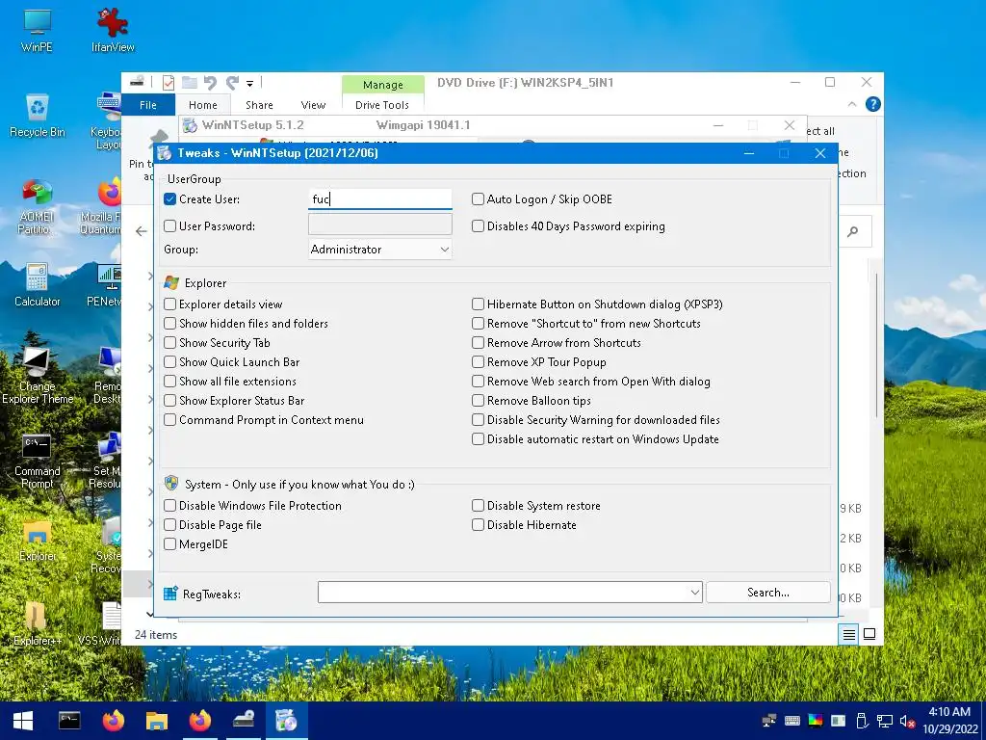
Task: Select the Drive Tools tab
Action: coord(382,105)
